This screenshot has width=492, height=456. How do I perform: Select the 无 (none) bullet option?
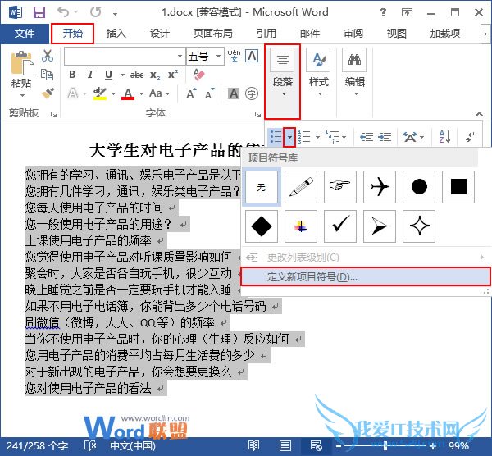(262, 187)
